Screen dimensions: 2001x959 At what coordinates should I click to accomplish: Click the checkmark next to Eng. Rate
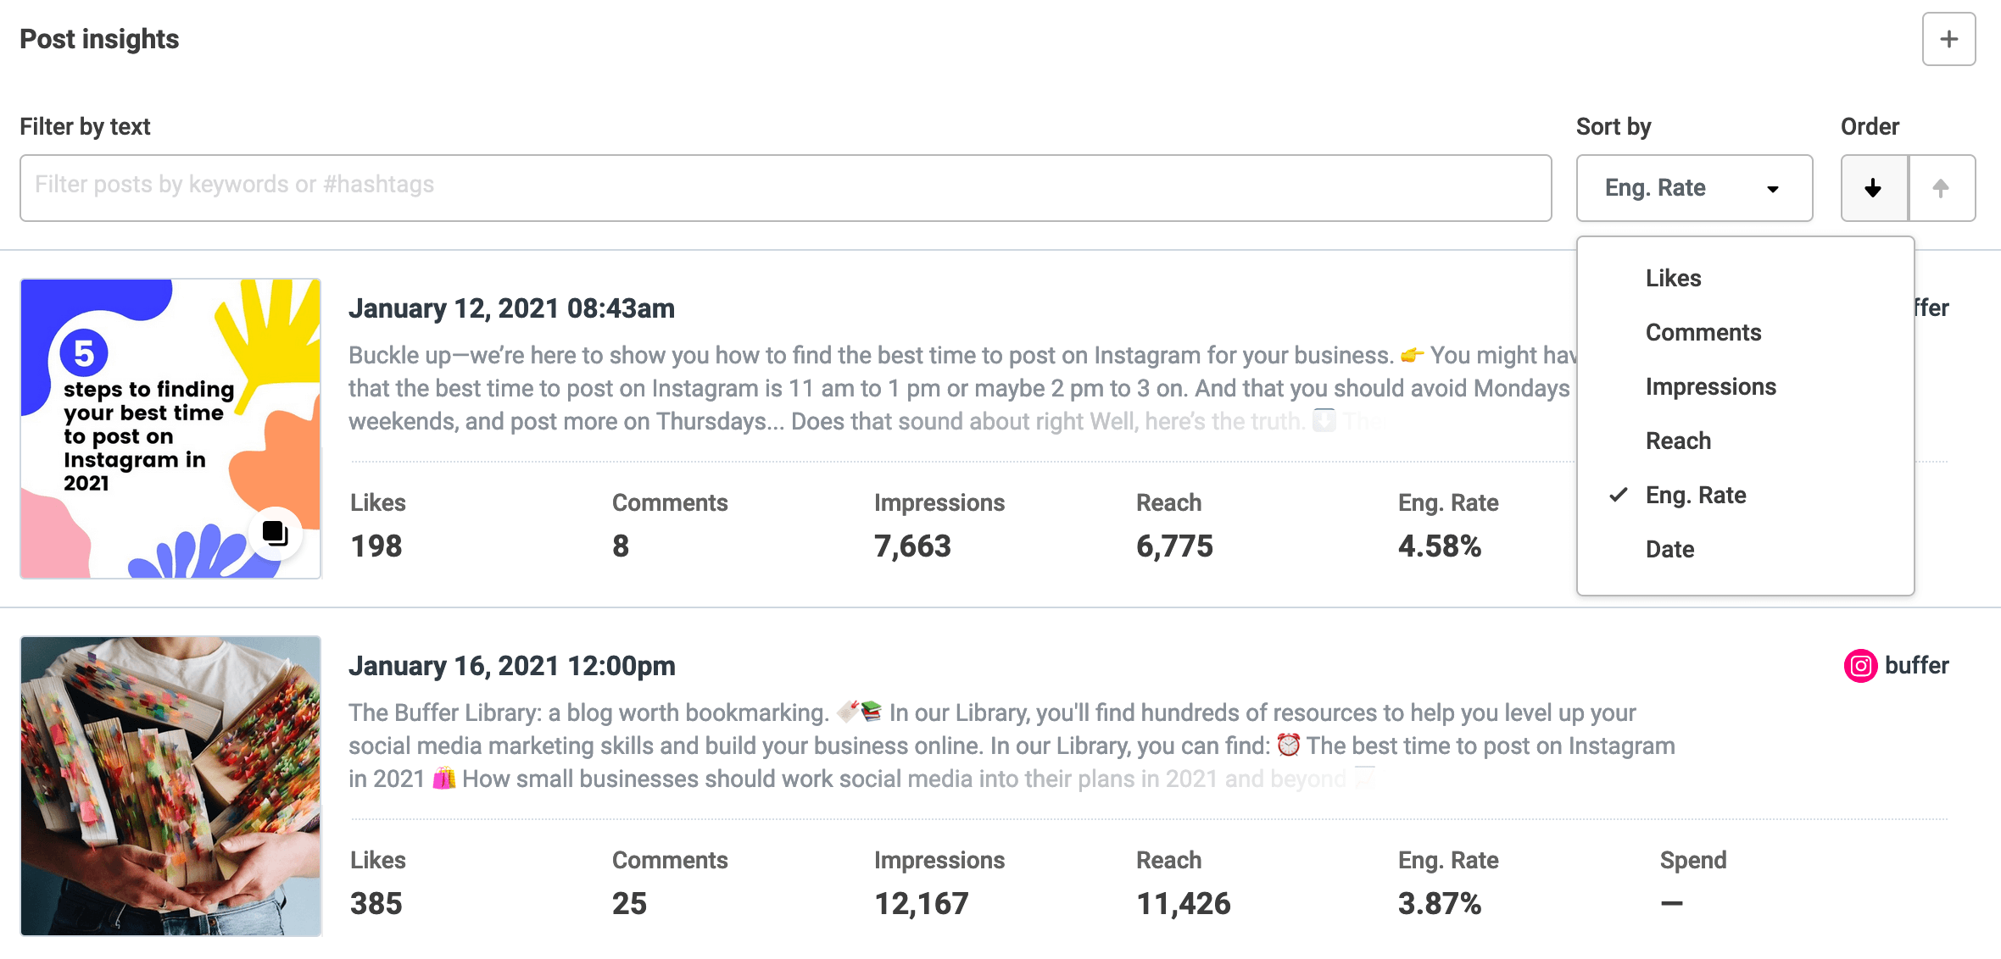[1619, 495]
